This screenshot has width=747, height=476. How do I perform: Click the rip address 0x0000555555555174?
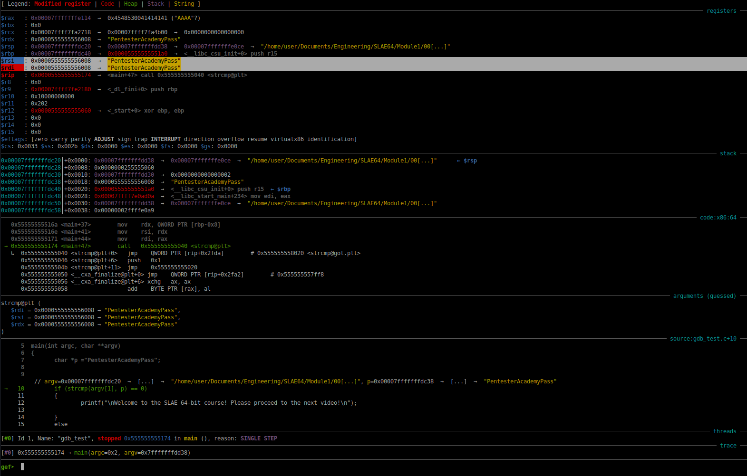61,75
